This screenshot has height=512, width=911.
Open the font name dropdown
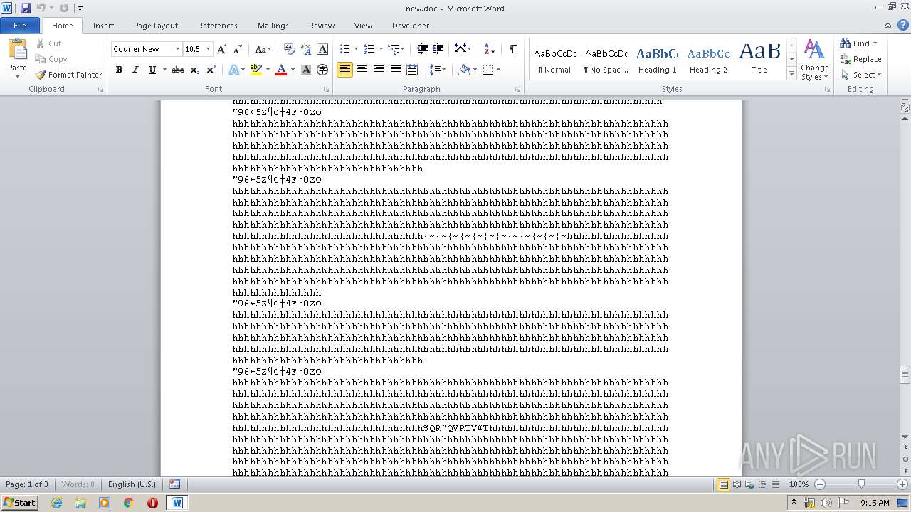tap(177, 49)
